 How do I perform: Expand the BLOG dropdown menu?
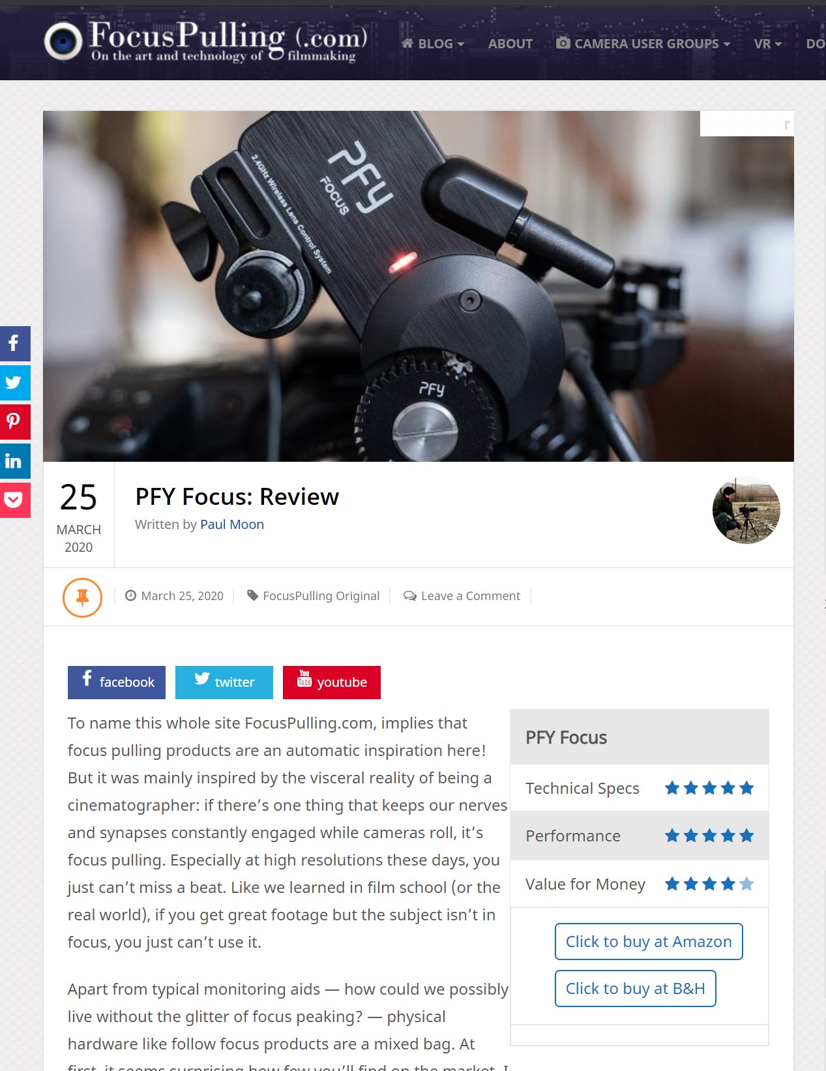[433, 44]
